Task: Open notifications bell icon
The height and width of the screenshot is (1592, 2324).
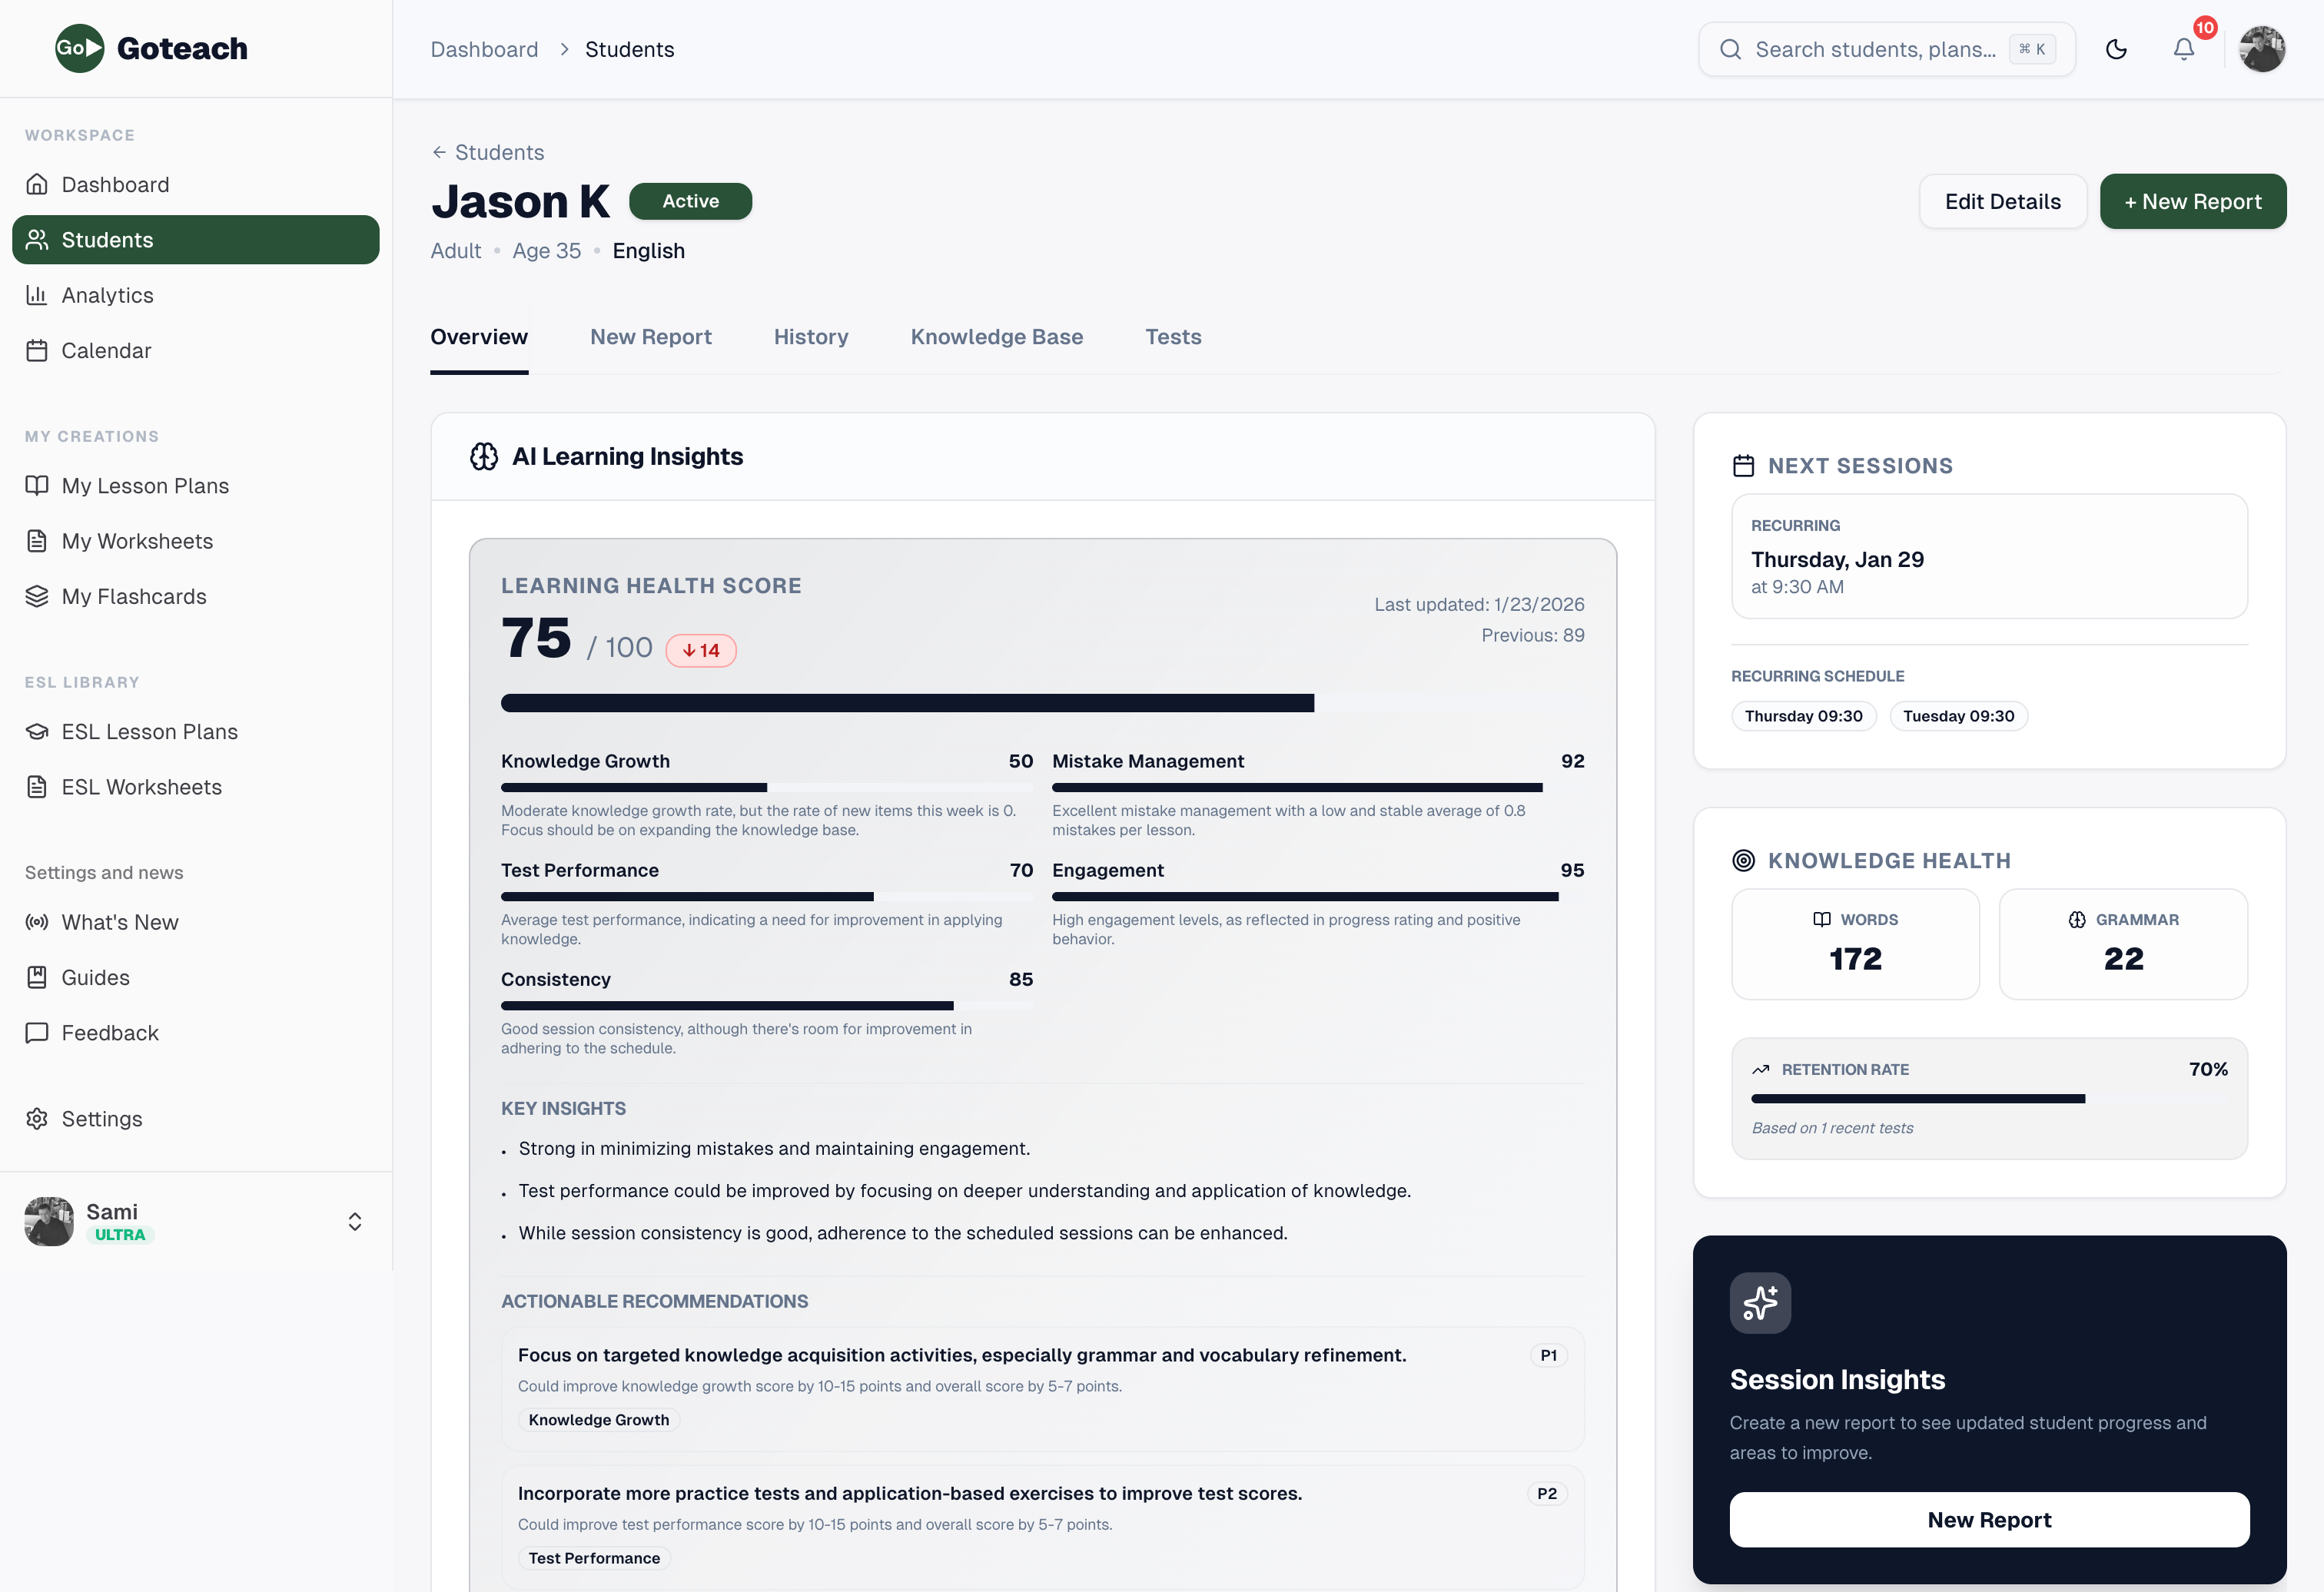Action: pos(2184,49)
